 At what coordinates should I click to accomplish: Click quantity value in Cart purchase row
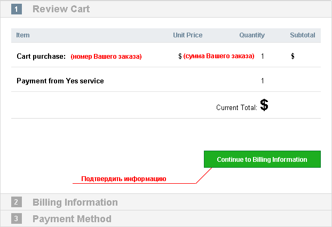pyautogui.click(x=262, y=56)
